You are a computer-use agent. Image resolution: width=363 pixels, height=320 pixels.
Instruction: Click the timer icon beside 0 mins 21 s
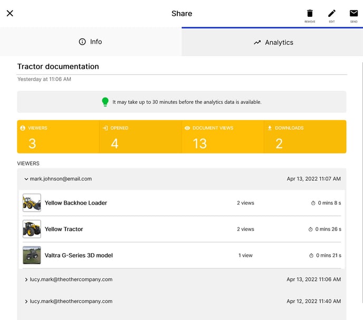tap(311, 256)
